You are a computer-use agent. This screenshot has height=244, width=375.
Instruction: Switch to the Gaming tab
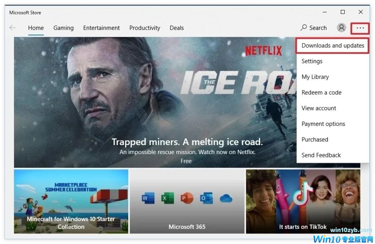pos(63,28)
